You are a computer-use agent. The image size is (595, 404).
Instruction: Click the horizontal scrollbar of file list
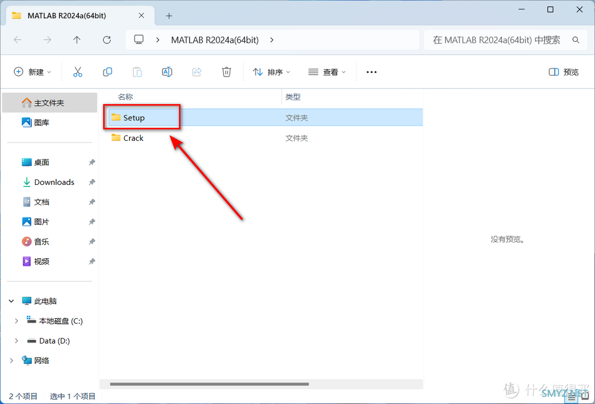(x=209, y=384)
